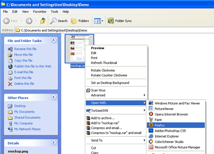Open the View menu

[x=25, y=12]
